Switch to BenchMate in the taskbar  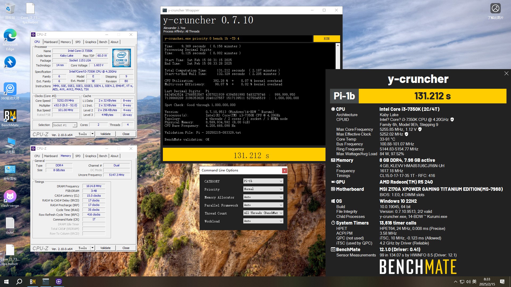pos(33,282)
